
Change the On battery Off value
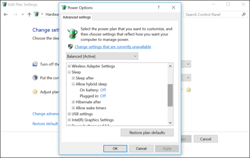[x=103, y=90]
